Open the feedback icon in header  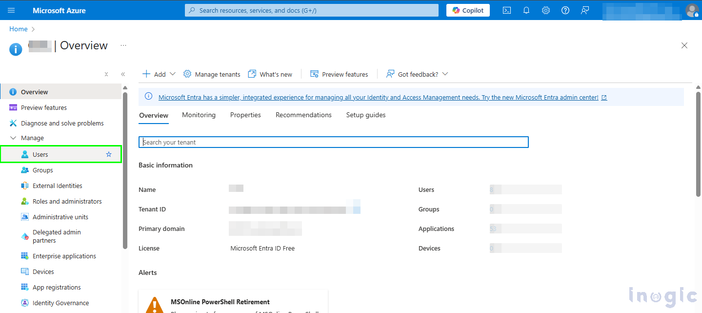[x=585, y=10]
